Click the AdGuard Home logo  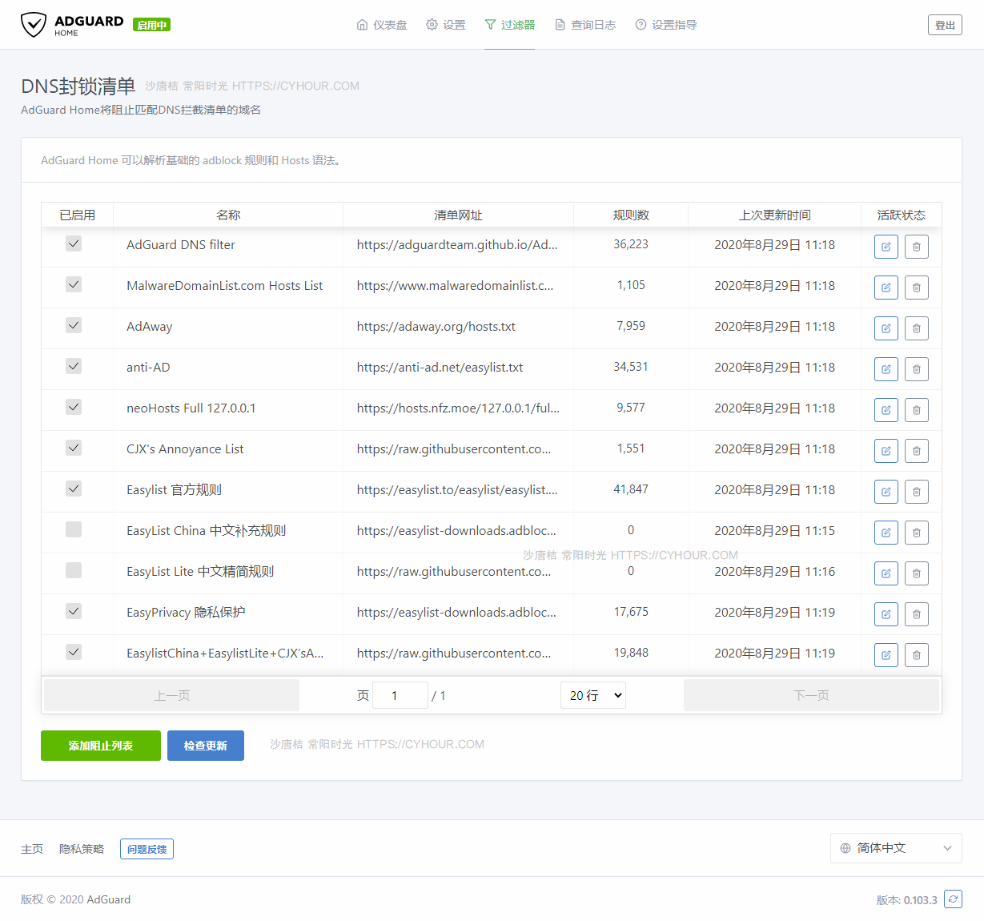pyautogui.click(x=72, y=25)
